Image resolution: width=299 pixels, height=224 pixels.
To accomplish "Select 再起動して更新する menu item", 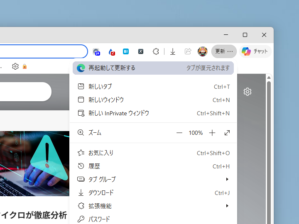I will click(x=153, y=68).
